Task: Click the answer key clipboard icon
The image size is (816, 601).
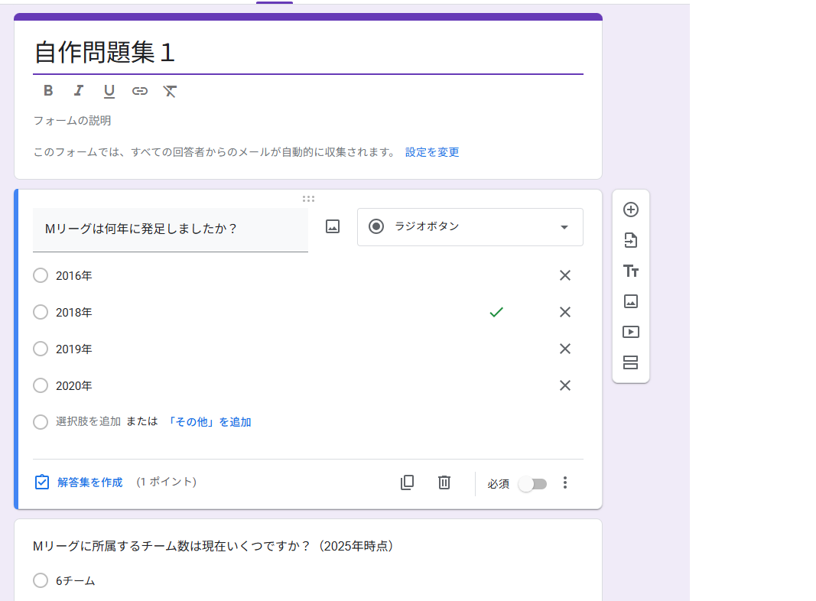Action: click(41, 482)
